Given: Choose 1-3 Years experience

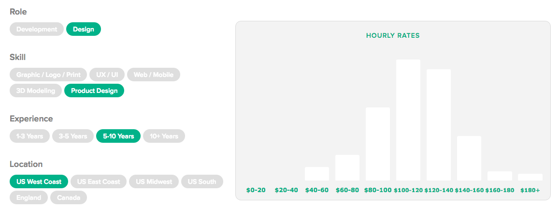Looking at the screenshot, I should click(x=29, y=136).
